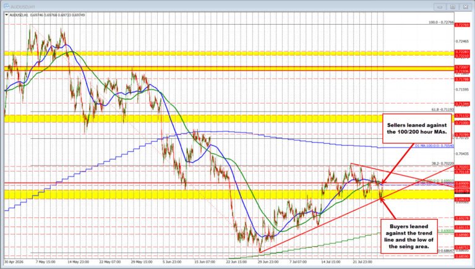Click the 0.70789 red price label
The image size is (475, 269).
point(462,134)
